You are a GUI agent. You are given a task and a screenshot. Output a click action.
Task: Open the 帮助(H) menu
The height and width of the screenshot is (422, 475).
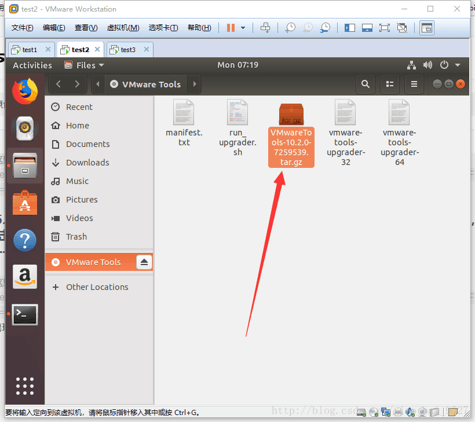(199, 28)
